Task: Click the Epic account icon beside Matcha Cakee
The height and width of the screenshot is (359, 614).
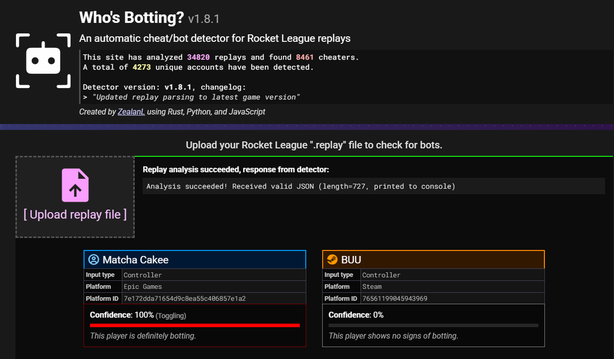Action: click(x=94, y=260)
